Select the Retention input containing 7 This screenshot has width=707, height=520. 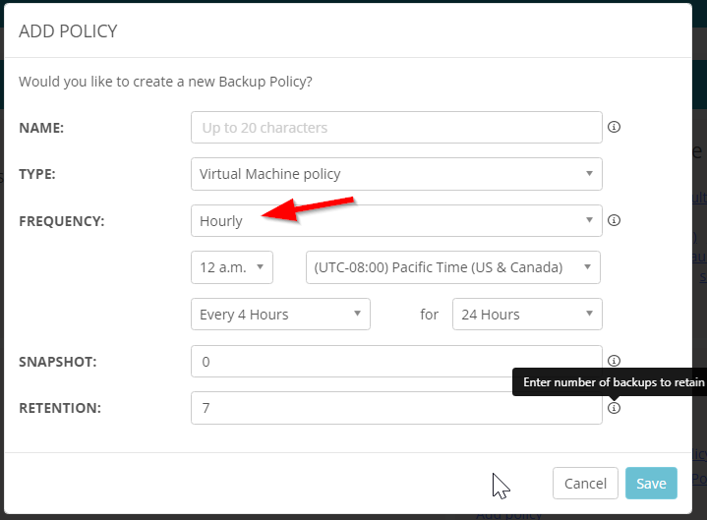[395, 408]
